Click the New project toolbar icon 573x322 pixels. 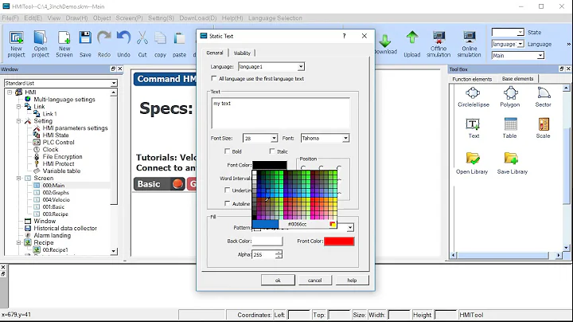[16, 44]
